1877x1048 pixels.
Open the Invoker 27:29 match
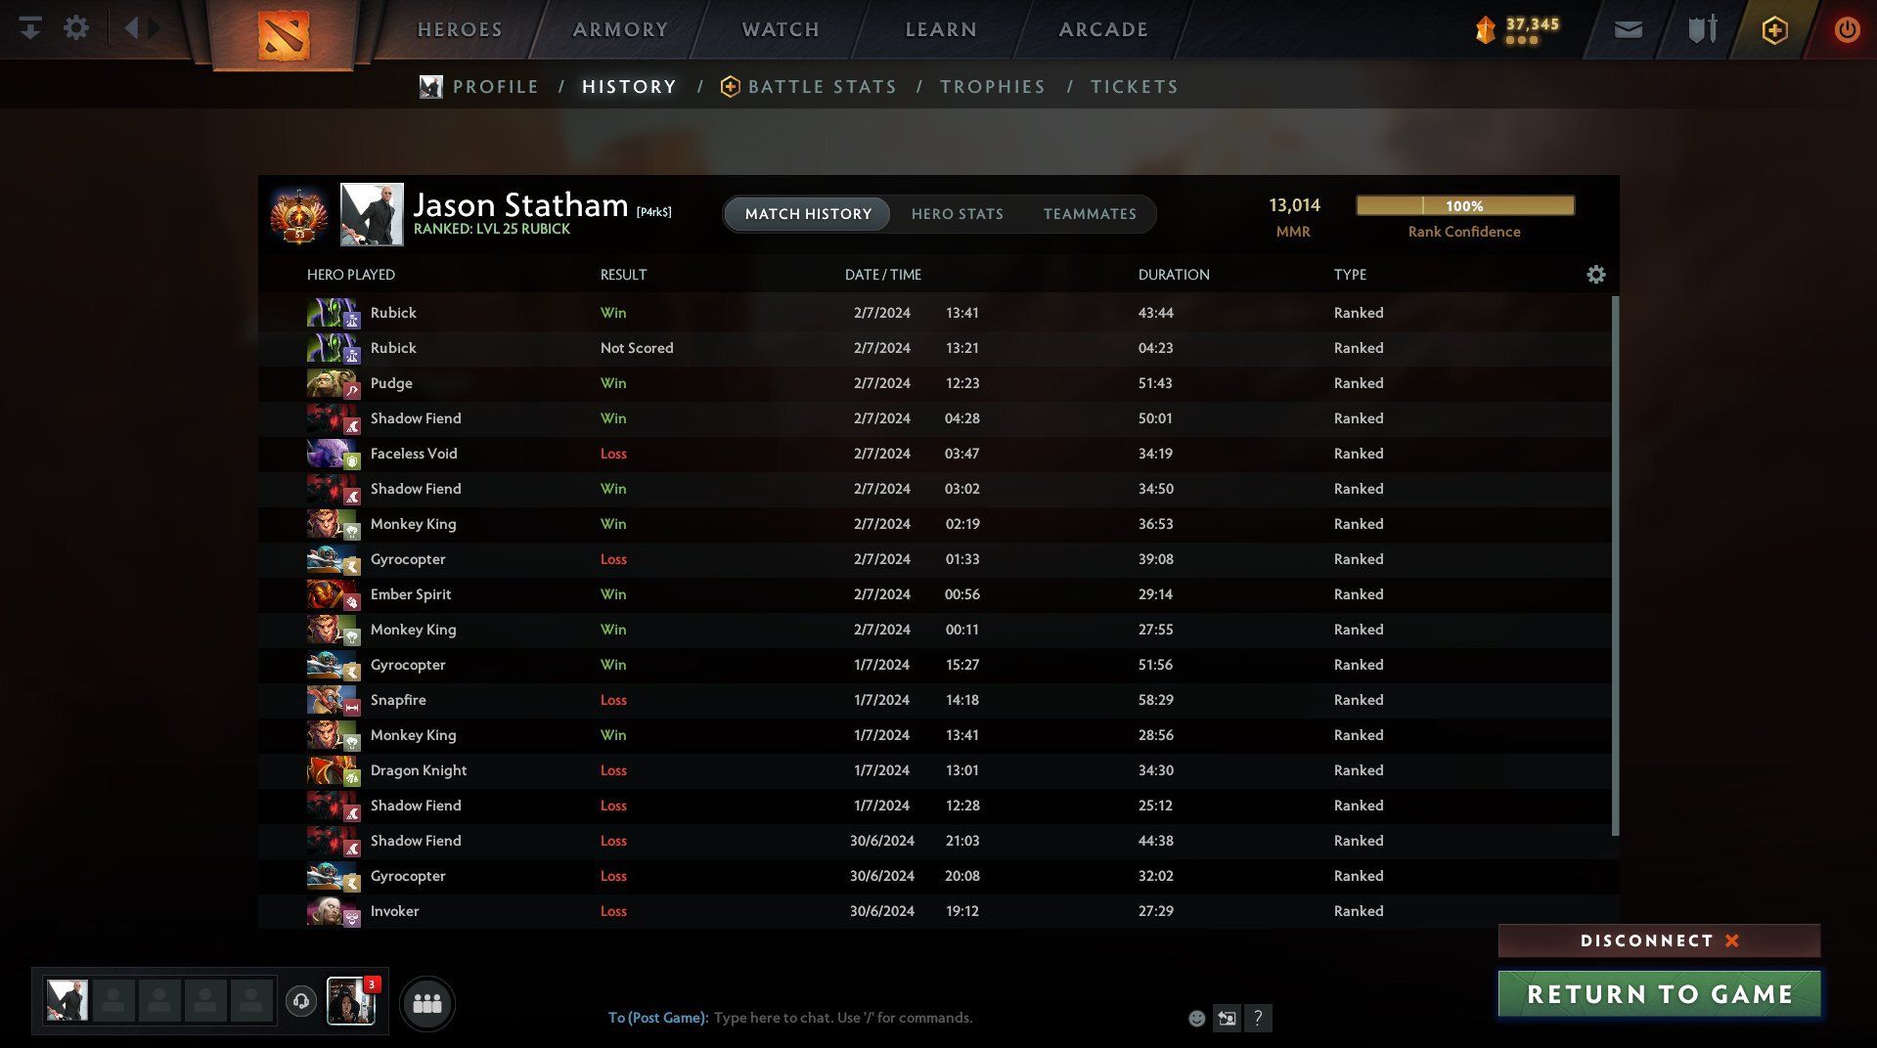(x=934, y=911)
